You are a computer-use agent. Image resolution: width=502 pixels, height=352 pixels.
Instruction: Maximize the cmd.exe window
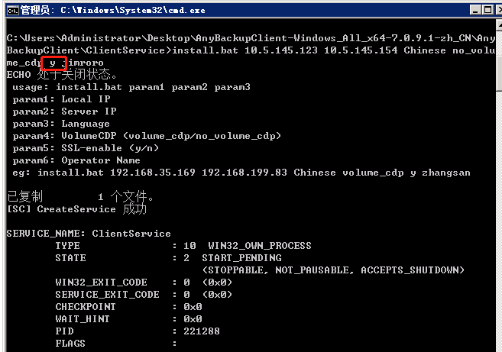[x=488, y=10]
